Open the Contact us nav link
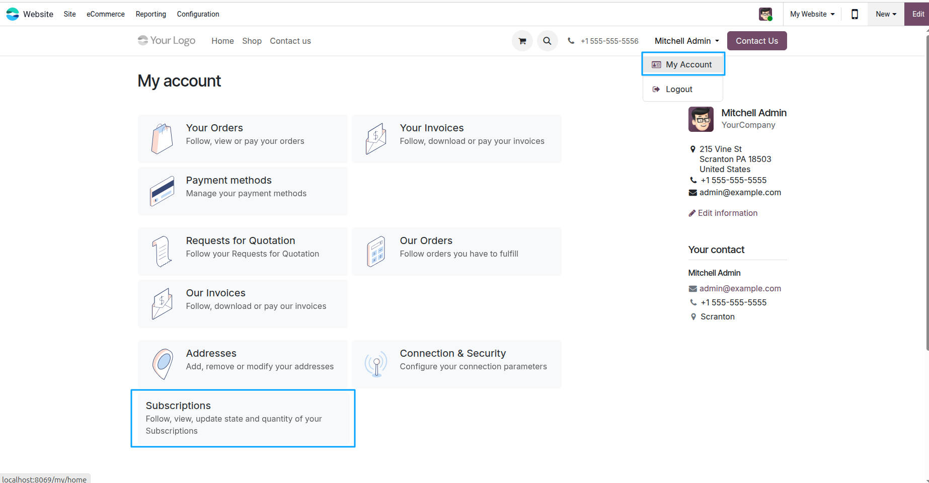 click(x=290, y=41)
